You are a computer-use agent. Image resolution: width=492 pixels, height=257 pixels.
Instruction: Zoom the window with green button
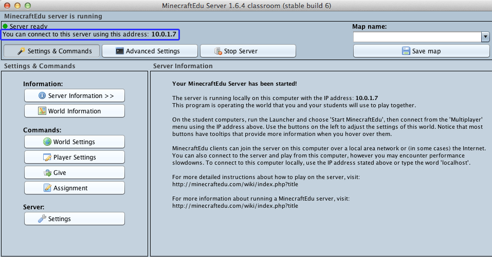tap(28, 6)
